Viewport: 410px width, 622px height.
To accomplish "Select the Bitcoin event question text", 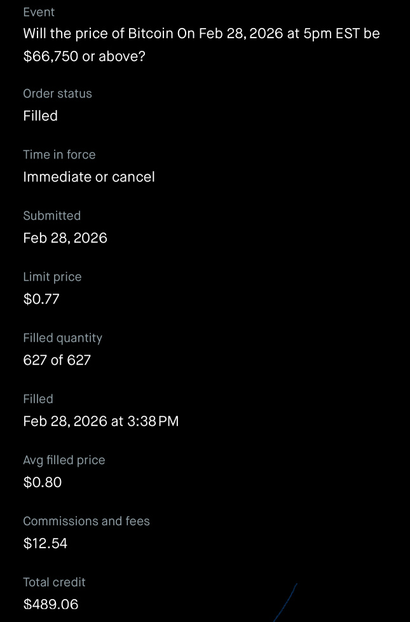I will [202, 45].
